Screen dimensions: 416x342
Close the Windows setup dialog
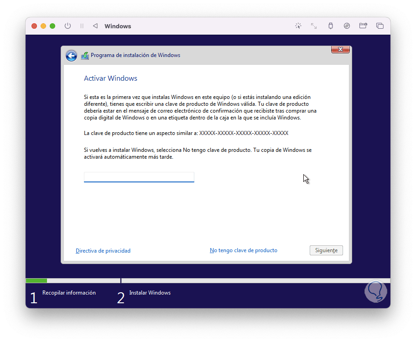point(340,49)
